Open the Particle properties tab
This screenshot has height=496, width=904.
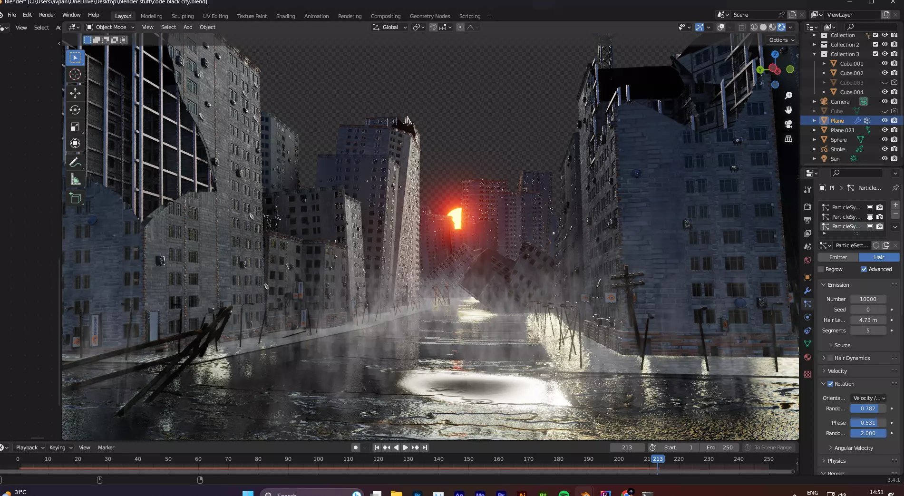tap(807, 304)
